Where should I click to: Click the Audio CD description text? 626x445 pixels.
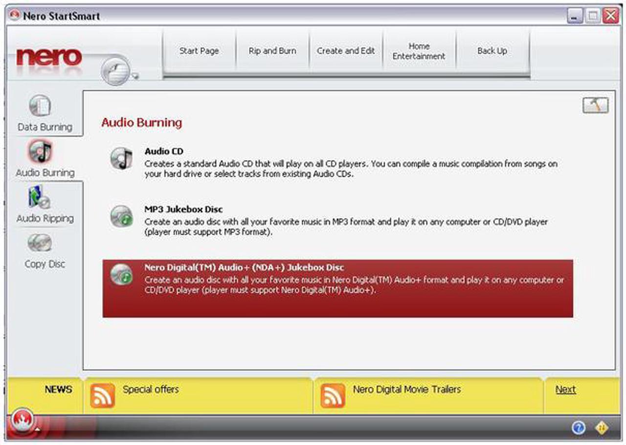click(351, 169)
